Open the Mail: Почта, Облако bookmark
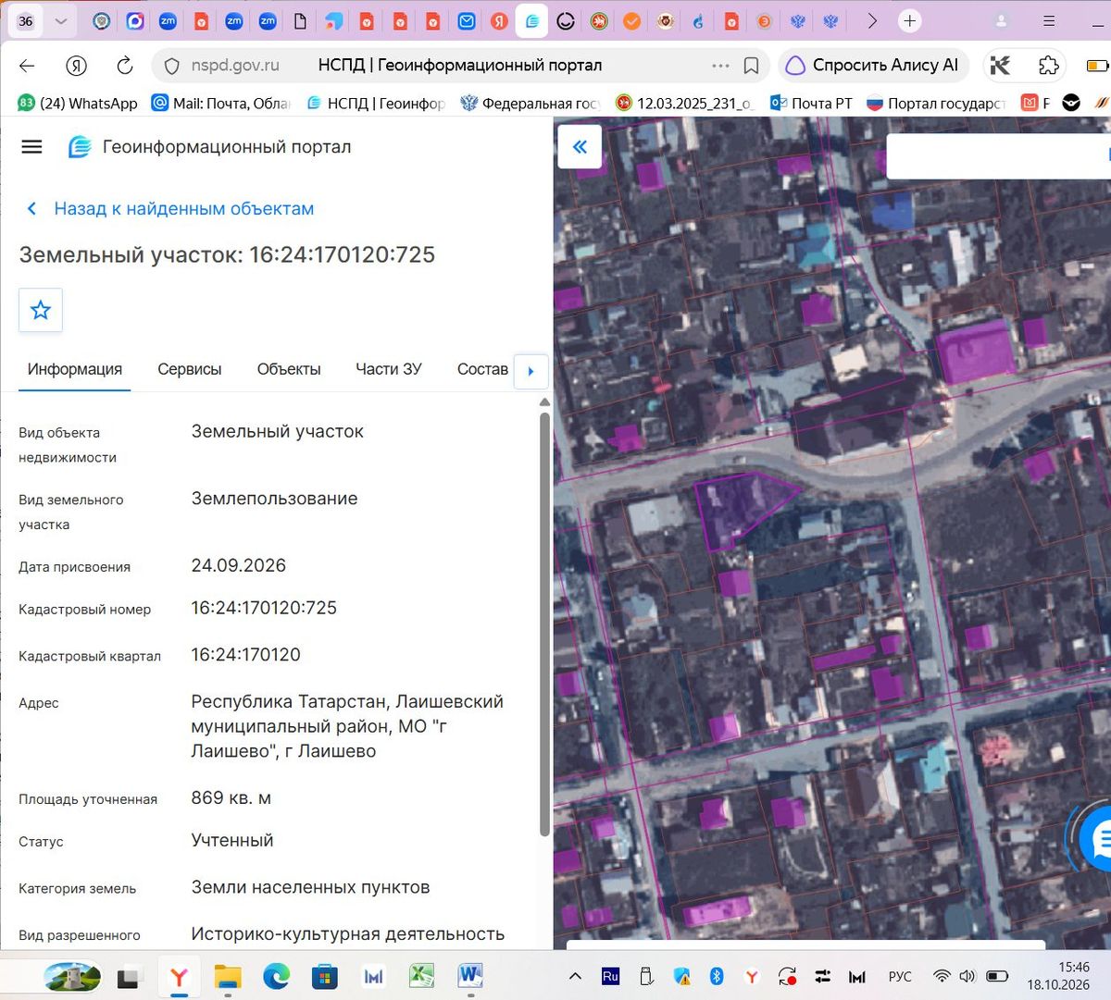Image resolution: width=1111 pixels, height=1000 pixels. pos(221,103)
